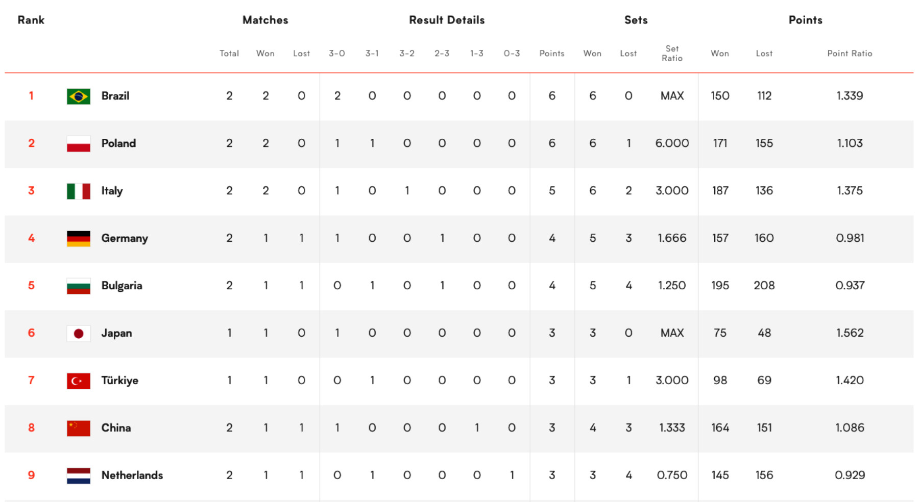Open the Netherlands team link
Viewport: 919px width, 502px height.
(132, 475)
